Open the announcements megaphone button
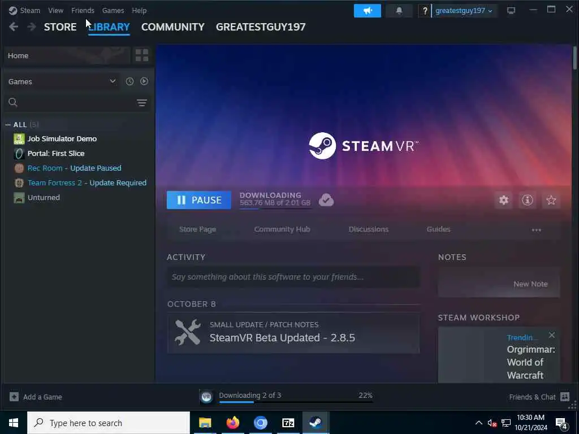 [x=368, y=11]
